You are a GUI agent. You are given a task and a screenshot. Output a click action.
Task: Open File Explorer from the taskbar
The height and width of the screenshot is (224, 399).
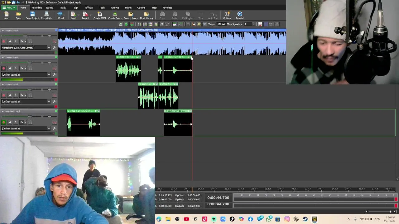point(168,219)
